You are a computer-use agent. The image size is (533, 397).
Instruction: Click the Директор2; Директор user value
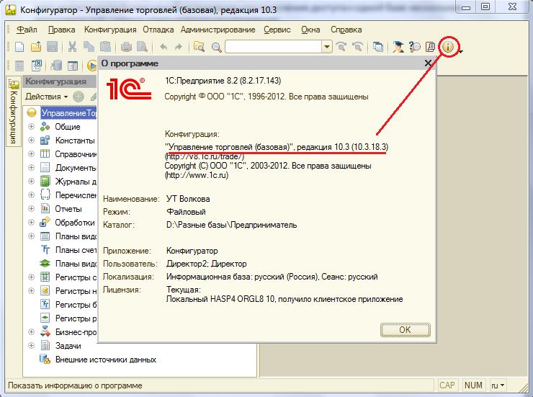click(206, 264)
